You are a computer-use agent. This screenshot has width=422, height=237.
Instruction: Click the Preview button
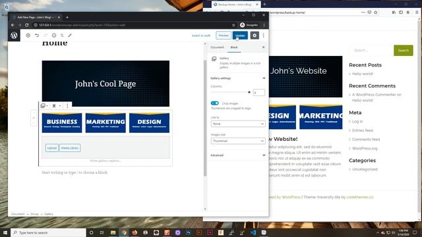tap(224, 36)
